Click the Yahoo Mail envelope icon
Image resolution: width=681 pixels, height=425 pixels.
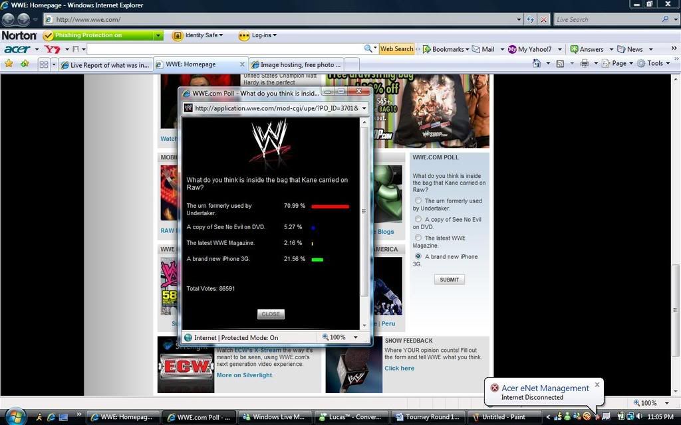(x=476, y=49)
